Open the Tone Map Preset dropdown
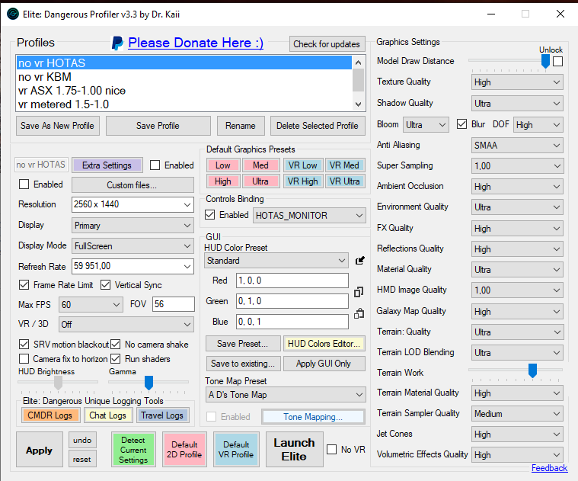The height and width of the screenshot is (481, 578). coord(286,395)
